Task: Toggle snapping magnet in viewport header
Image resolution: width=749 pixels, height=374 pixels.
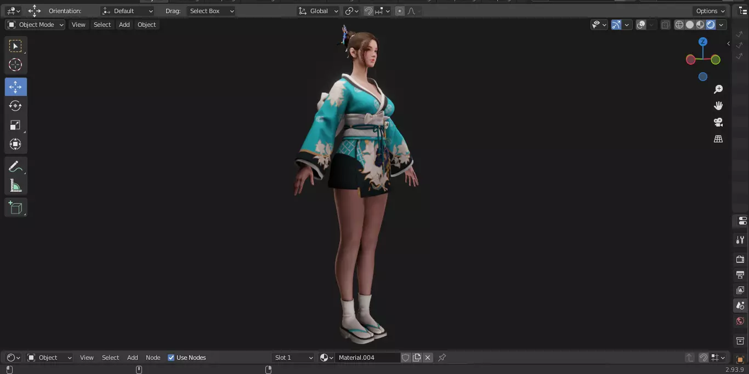Action: pos(368,11)
